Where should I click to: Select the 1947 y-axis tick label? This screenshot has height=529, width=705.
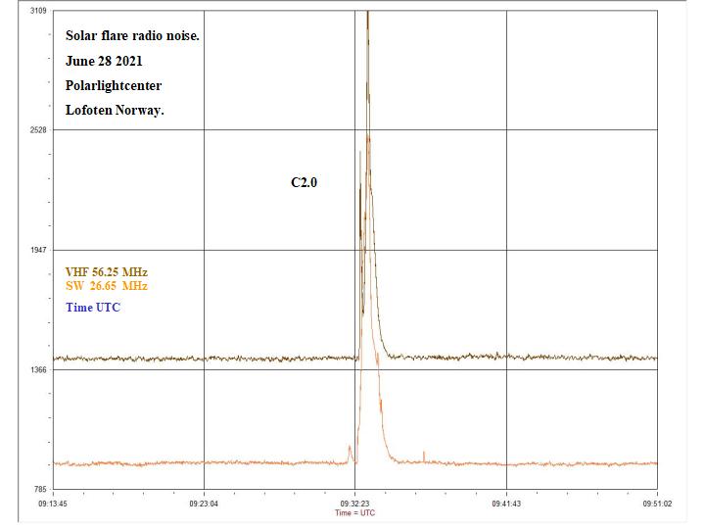click(x=38, y=251)
